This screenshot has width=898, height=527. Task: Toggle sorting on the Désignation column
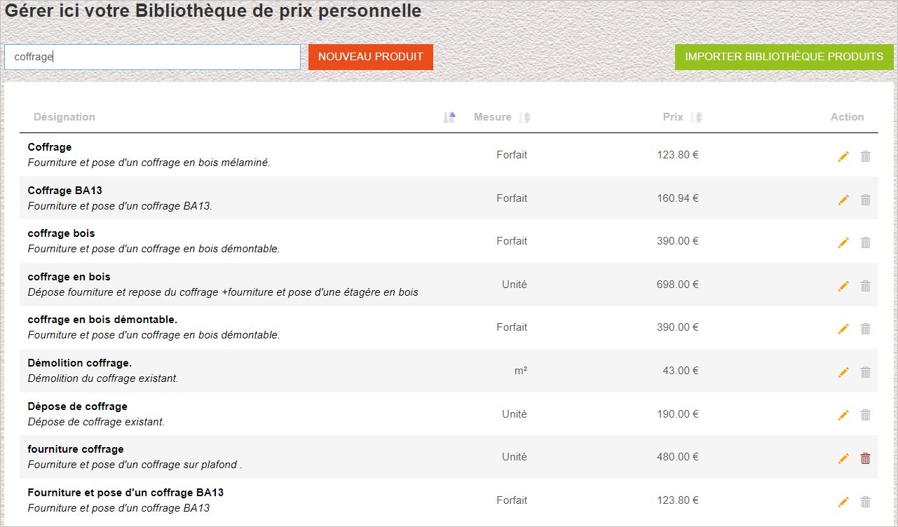[x=449, y=117]
